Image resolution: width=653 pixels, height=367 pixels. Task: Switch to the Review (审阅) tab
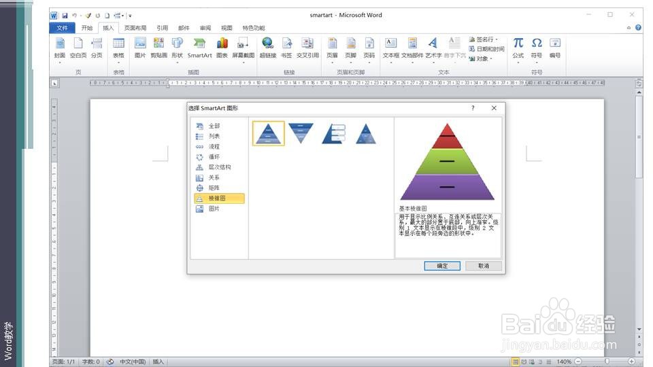205,28
